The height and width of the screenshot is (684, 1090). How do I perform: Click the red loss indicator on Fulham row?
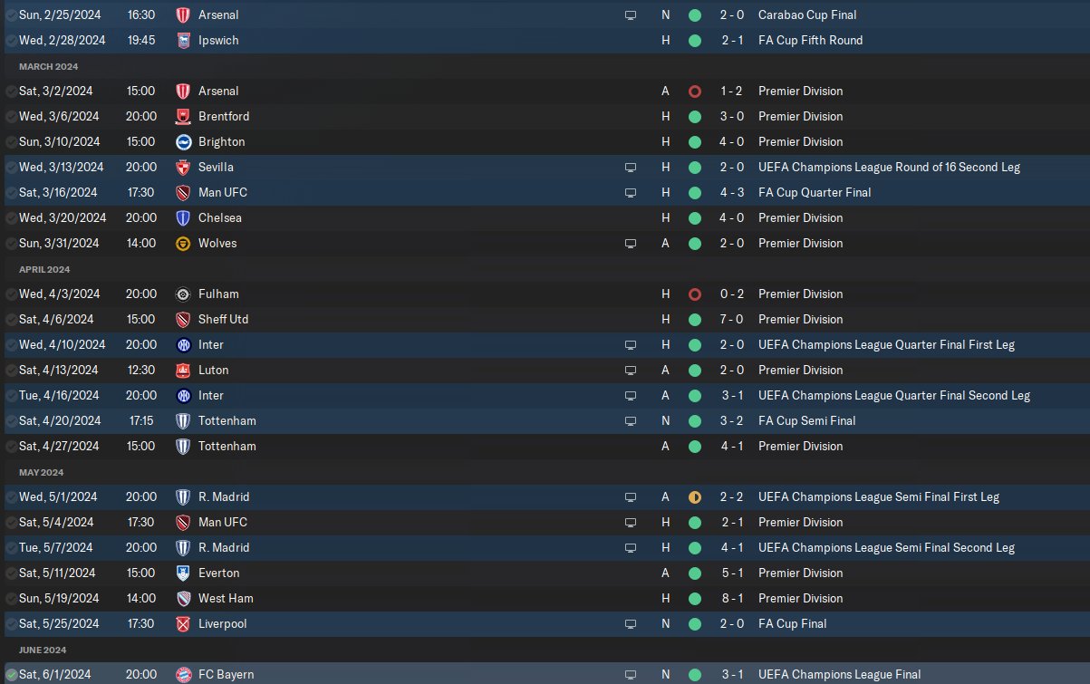[695, 294]
